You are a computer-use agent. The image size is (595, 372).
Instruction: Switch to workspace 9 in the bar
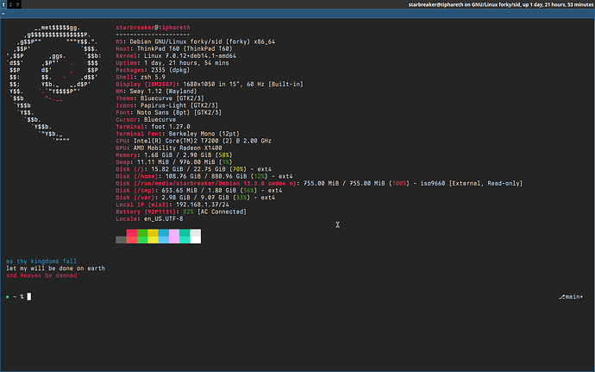[17, 4]
